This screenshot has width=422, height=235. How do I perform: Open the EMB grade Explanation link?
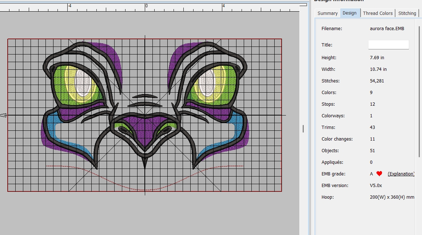[401, 174]
